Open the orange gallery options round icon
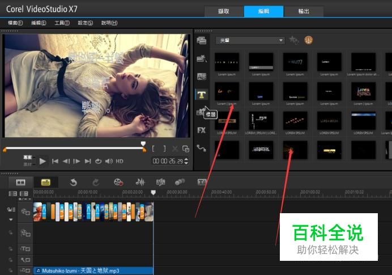The image size is (392, 275). (x=309, y=40)
